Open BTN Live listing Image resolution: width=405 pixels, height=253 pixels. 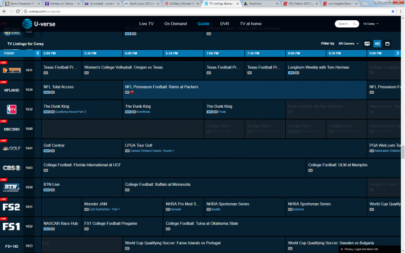pos(82,188)
